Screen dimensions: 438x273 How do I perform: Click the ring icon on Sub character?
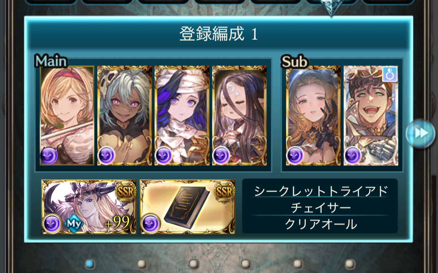tap(390, 74)
